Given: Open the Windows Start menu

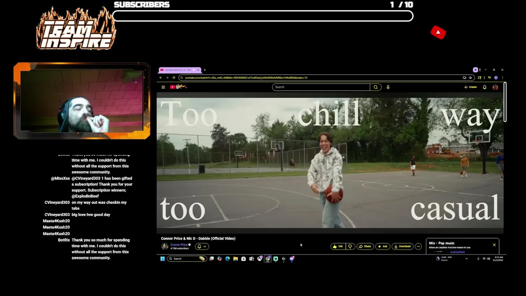Looking at the screenshot, I should pos(162,259).
